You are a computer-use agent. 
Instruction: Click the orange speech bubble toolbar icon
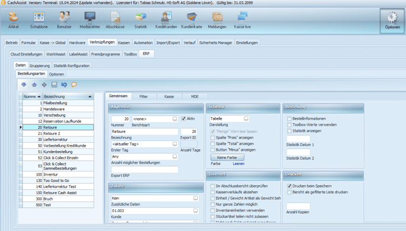74,85
